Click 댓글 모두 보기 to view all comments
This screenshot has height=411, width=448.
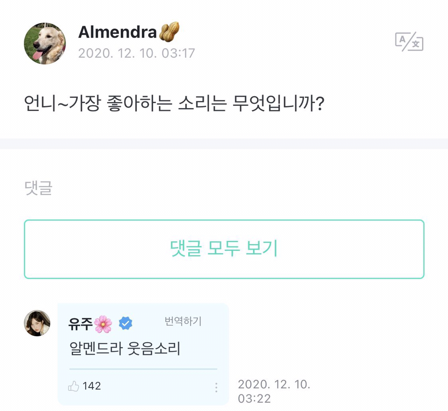pyautogui.click(x=224, y=248)
